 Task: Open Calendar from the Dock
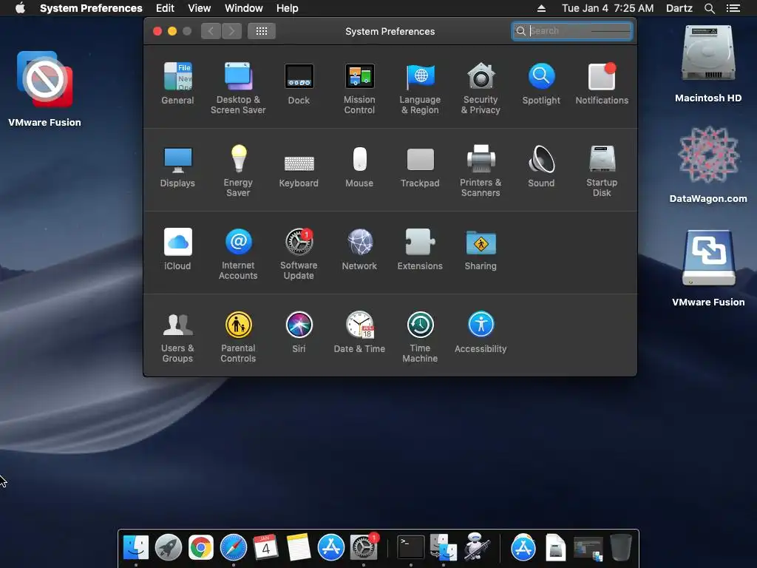coord(265,548)
